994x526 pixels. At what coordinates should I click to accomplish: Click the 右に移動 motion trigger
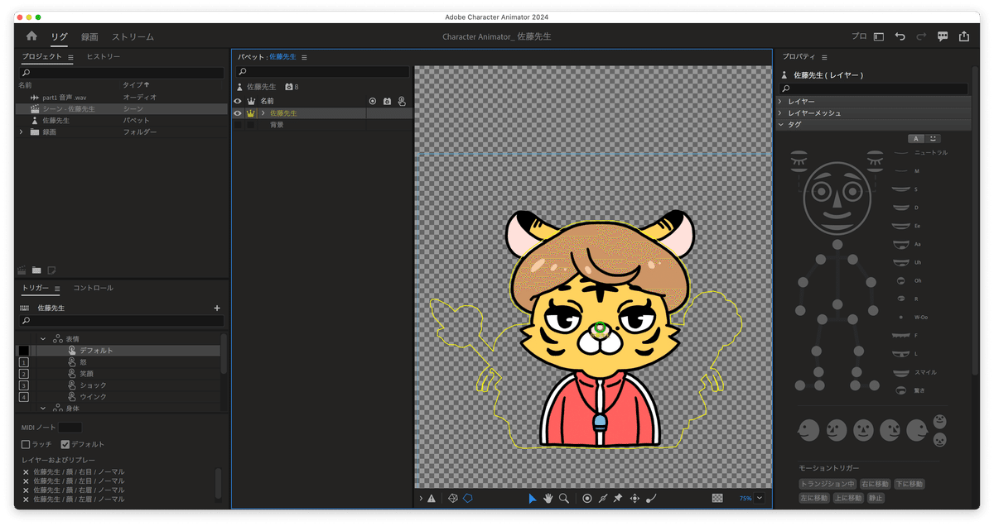point(875,484)
